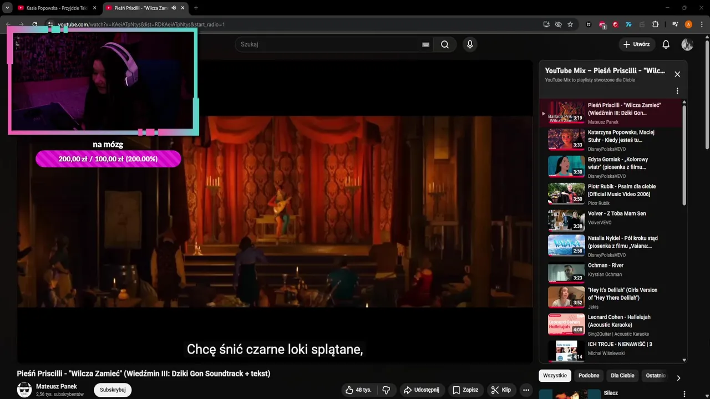Close the Kasia Popowska tab
The height and width of the screenshot is (399, 710).
pyautogui.click(x=94, y=8)
